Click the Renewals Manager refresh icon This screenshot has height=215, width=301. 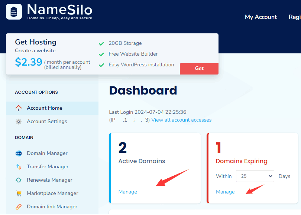19,180
